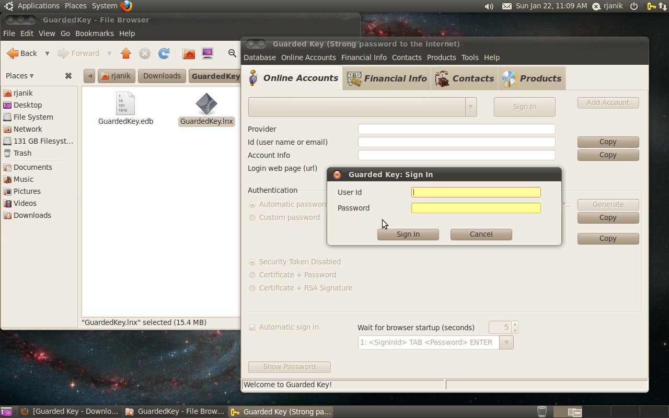Click the Add Account button
669x418 pixels.
[x=608, y=103]
